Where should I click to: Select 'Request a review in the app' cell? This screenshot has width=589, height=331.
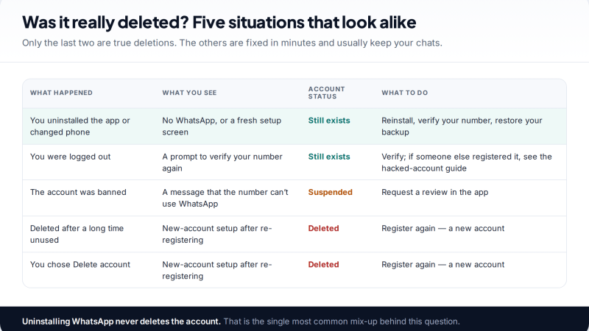click(434, 192)
